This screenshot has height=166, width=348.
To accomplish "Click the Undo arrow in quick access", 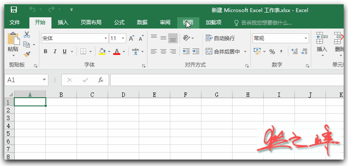I will [x=32, y=10].
